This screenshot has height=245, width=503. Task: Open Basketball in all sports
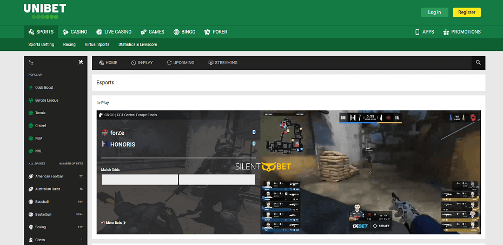[x=56, y=214]
